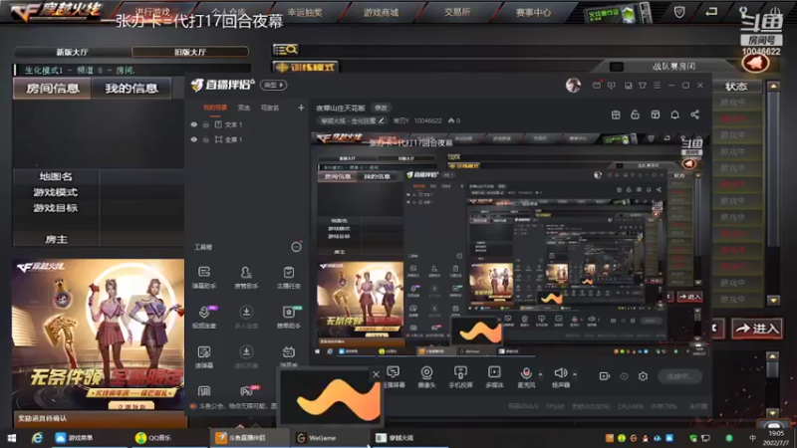Screen dimensions: 797x448
Task: Select the 我的信息 tab
Action: 132,89
